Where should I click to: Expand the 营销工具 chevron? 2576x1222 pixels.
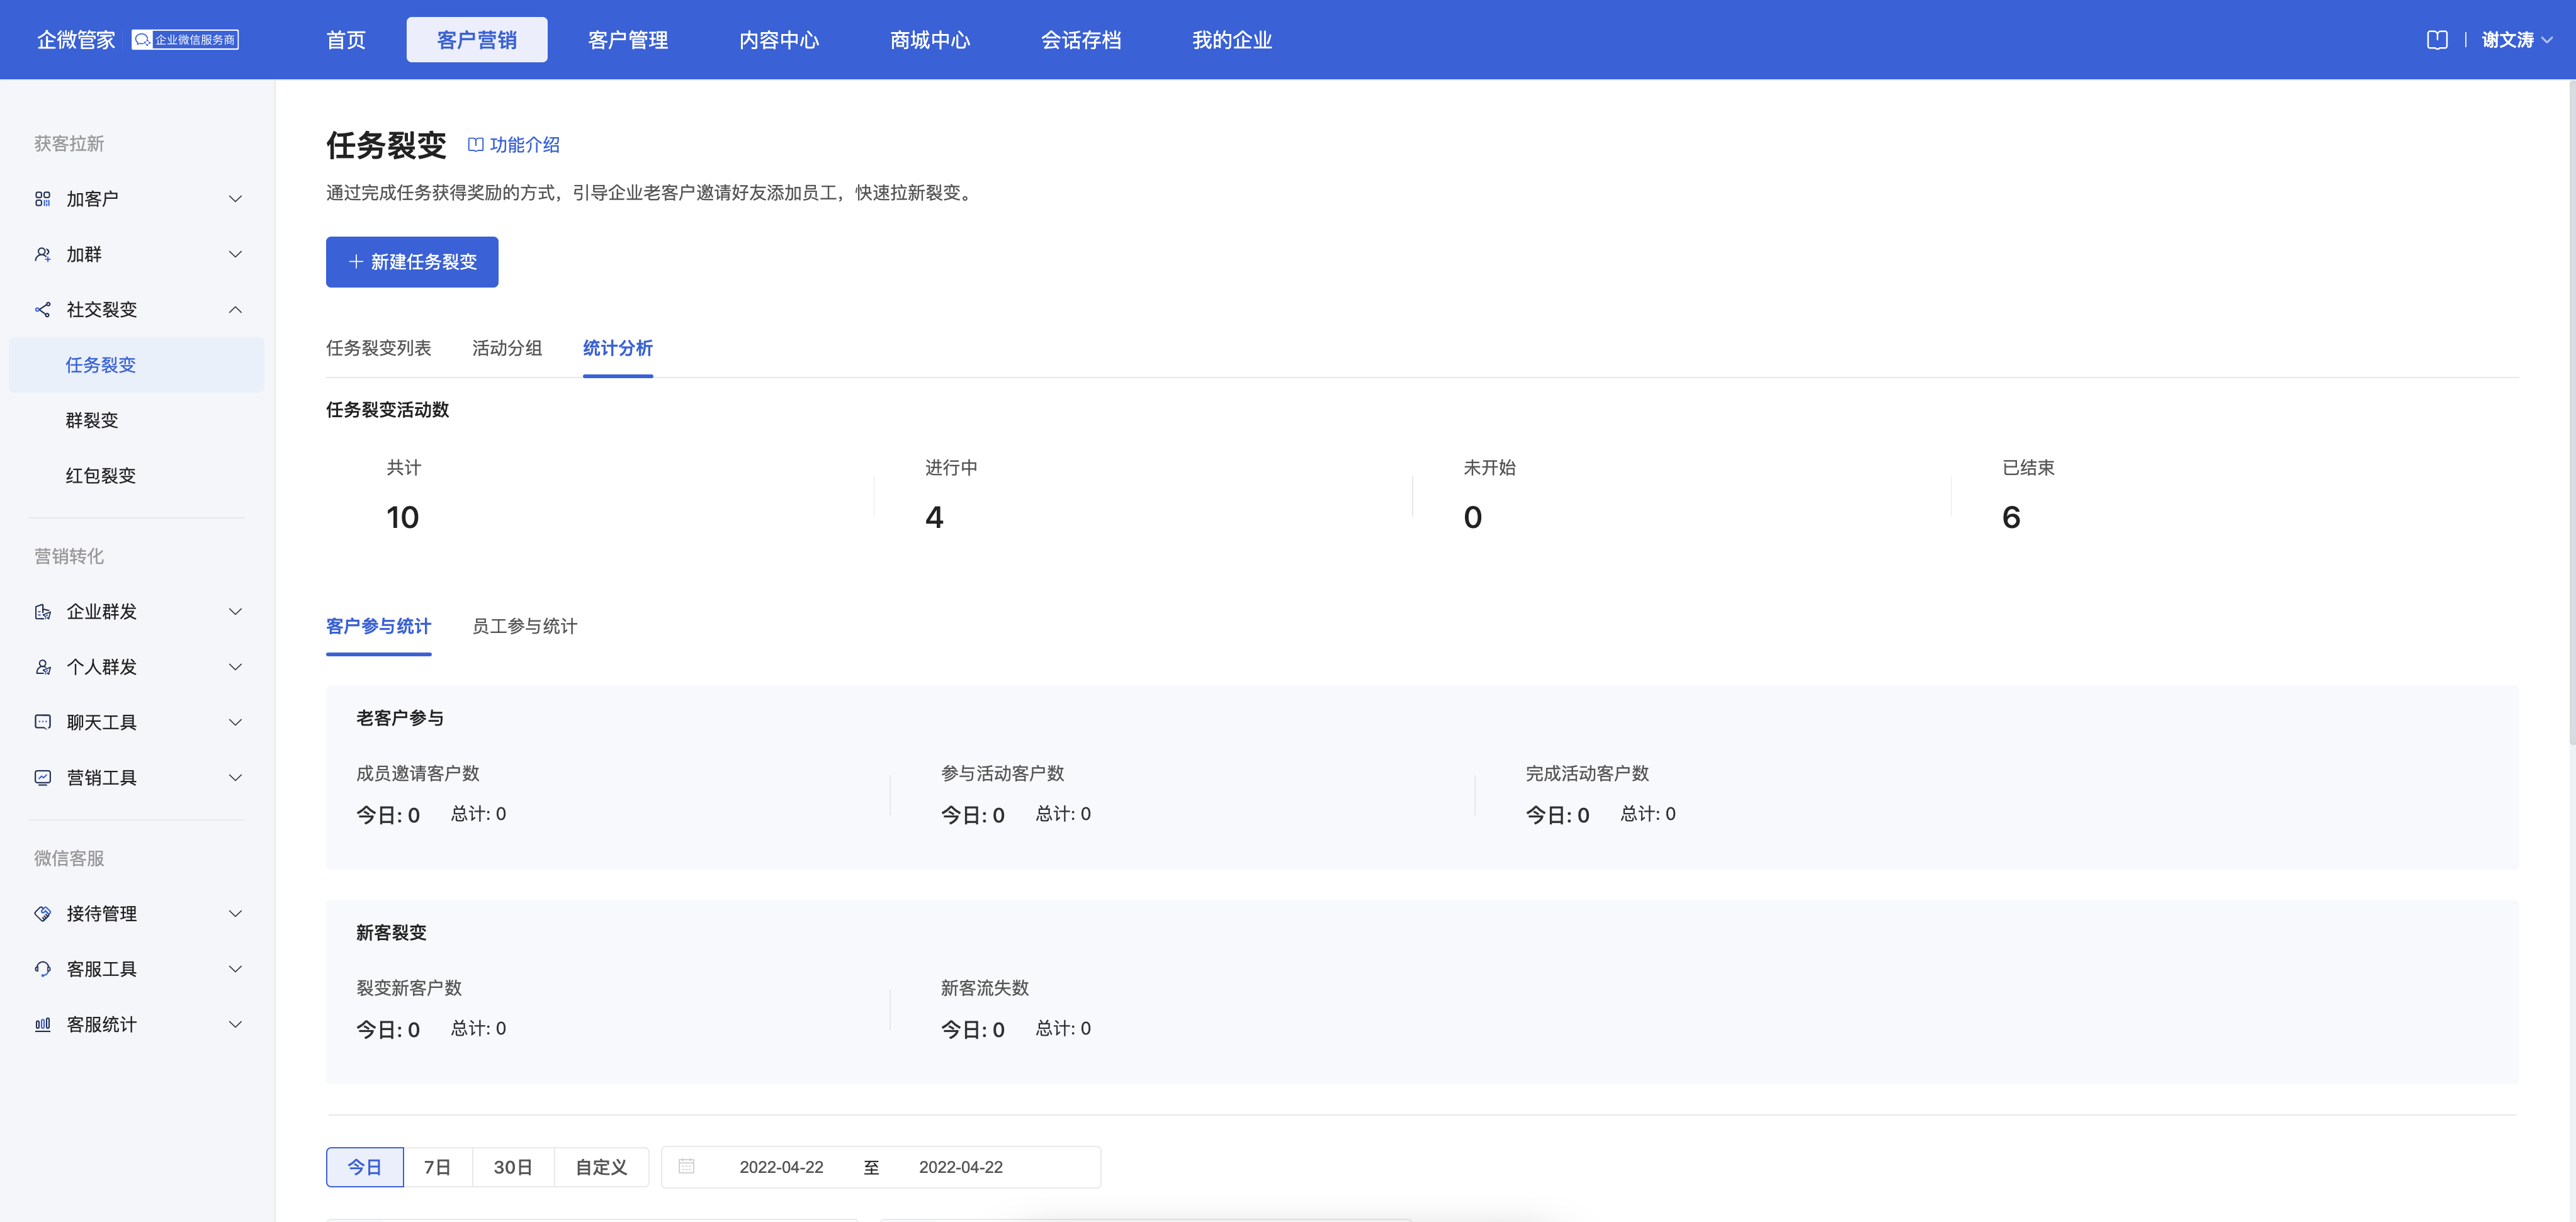[x=235, y=777]
